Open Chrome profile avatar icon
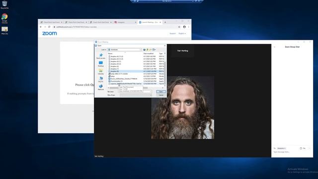Screen dimensions: 318x179 pyautogui.click(x=184, y=27)
